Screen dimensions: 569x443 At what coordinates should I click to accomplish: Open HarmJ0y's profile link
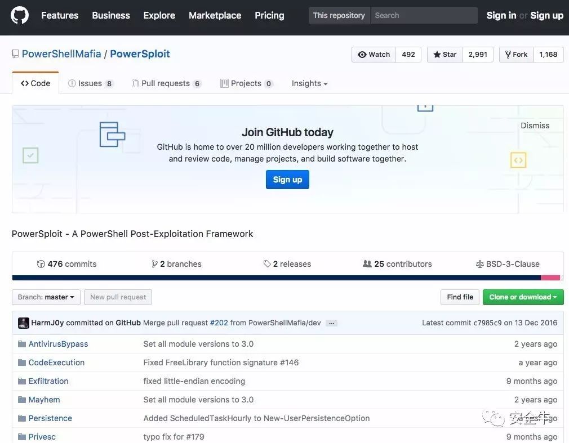point(47,323)
